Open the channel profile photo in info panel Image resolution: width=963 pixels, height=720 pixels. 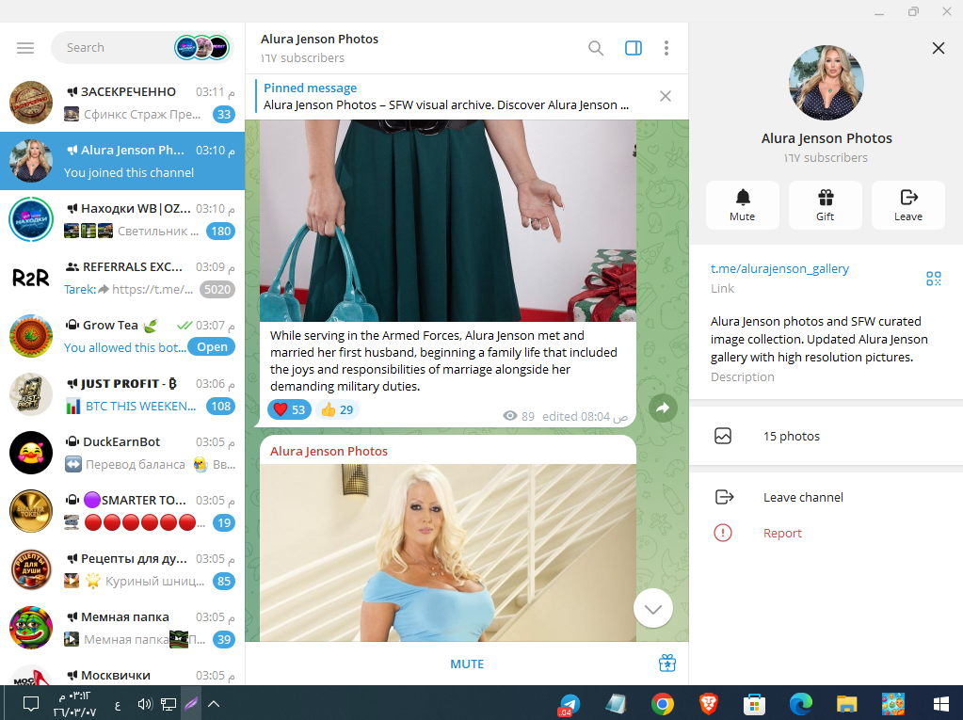[x=827, y=82]
